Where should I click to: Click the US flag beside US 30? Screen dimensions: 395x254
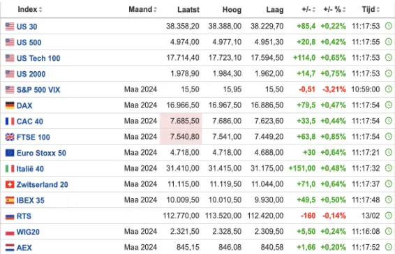pos(10,27)
